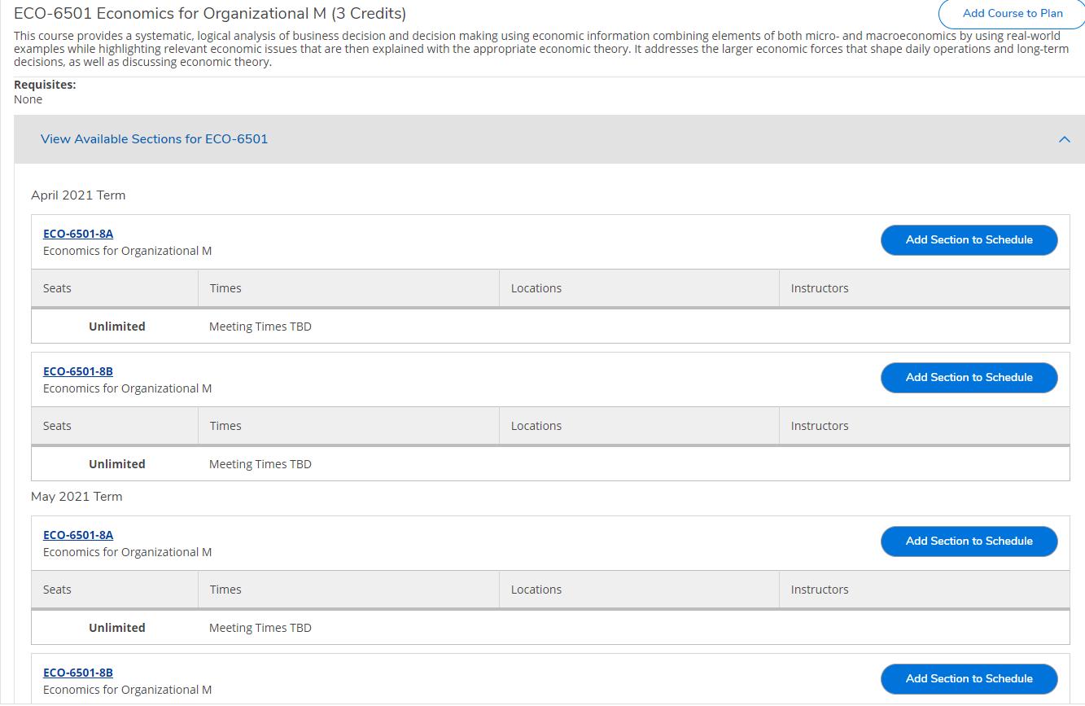The height and width of the screenshot is (706, 1085).
Task: Add April 2021 ECO-6501-8B section to schedule
Action: [969, 378]
